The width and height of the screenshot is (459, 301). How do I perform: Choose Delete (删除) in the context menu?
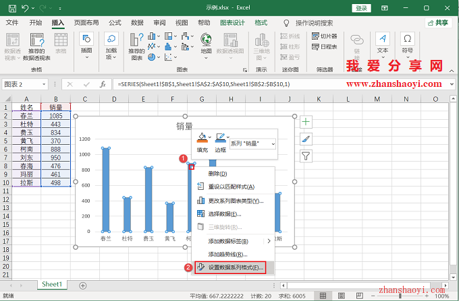(234, 174)
